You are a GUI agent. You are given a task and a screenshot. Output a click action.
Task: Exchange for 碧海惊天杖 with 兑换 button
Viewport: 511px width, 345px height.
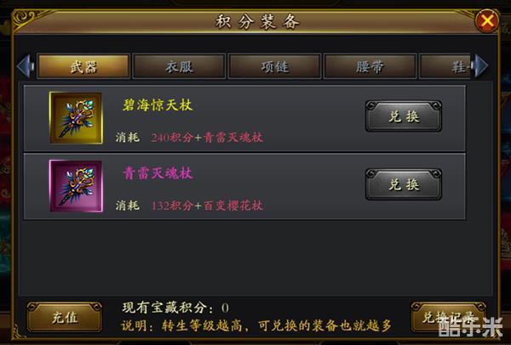click(x=404, y=116)
